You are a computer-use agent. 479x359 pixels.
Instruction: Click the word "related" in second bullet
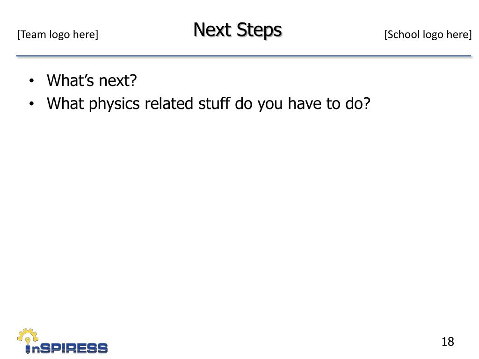click(x=169, y=103)
